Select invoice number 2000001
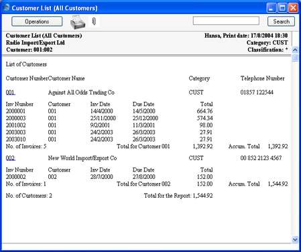This screenshot has width=301, height=252. [15, 111]
